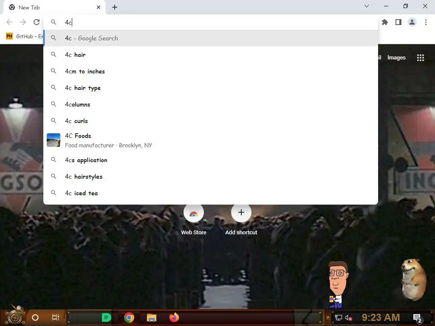The image size is (435, 326).
Task: Pick the "4c hairstyles" suggestion
Action: click(x=211, y=177)
